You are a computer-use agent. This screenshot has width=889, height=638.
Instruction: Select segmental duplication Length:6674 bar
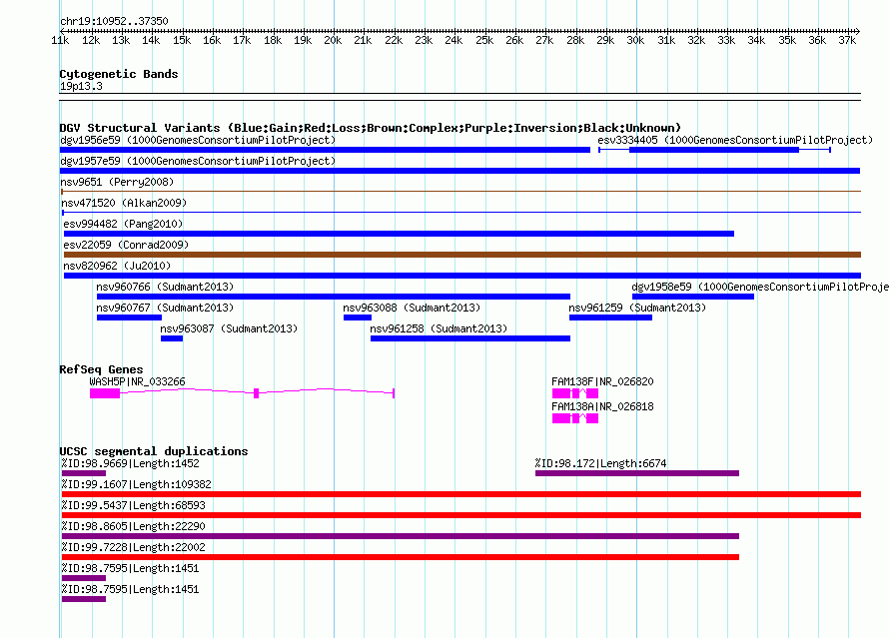pos(637,473)
